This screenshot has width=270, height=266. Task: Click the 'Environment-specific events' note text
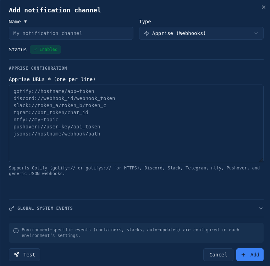pos(130,232)
